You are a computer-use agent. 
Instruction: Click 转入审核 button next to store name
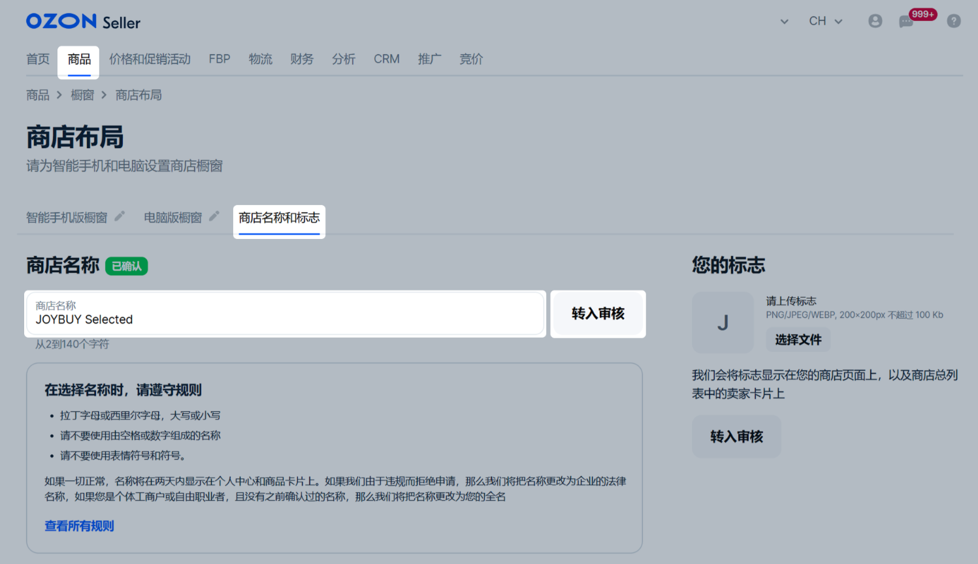[x=598, y=314]
